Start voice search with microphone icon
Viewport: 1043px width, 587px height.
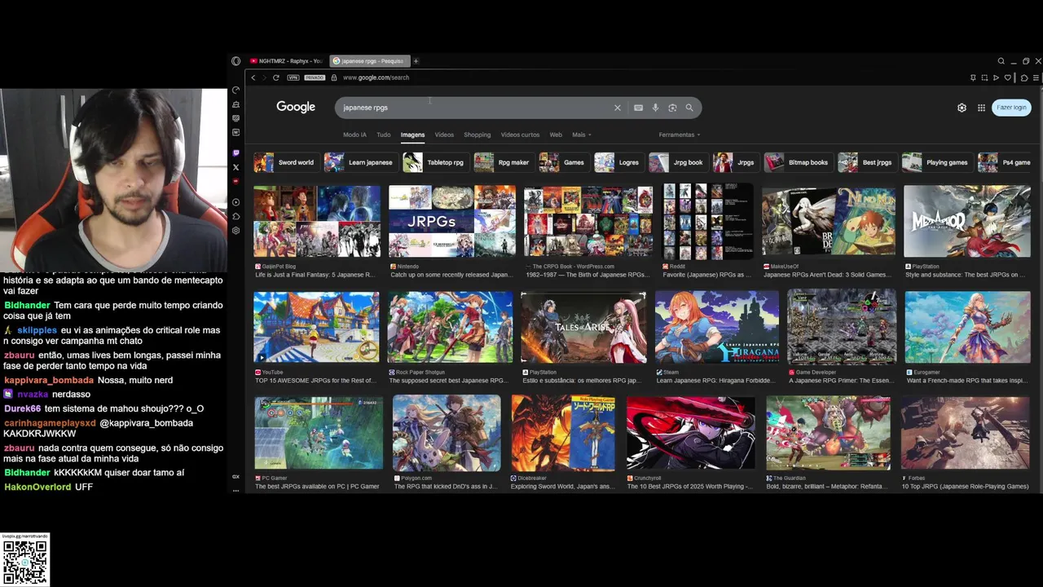tap(655, 108)
